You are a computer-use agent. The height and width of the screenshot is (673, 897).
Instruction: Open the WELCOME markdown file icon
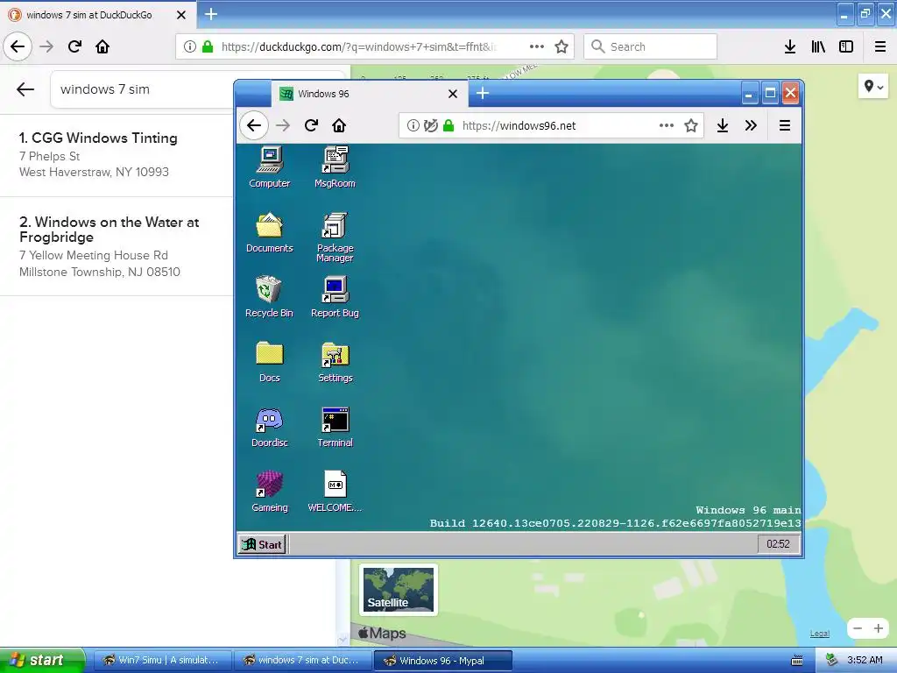click(x=335, y=491)
